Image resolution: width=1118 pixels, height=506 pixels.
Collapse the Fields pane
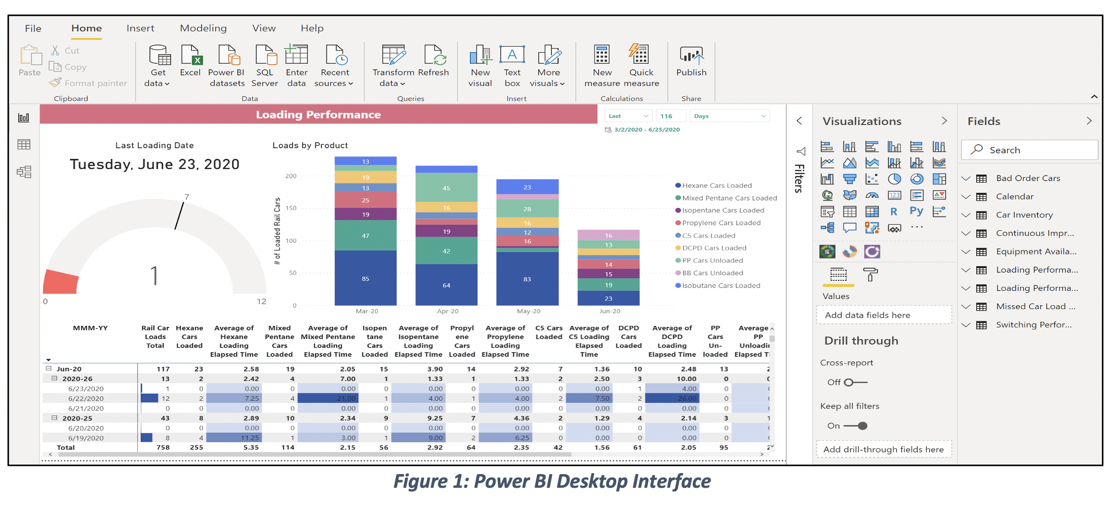coord(1089,121)
